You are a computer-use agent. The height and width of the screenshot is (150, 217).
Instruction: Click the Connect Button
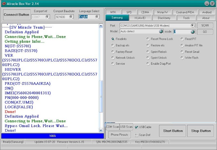[x=17, y=15]
